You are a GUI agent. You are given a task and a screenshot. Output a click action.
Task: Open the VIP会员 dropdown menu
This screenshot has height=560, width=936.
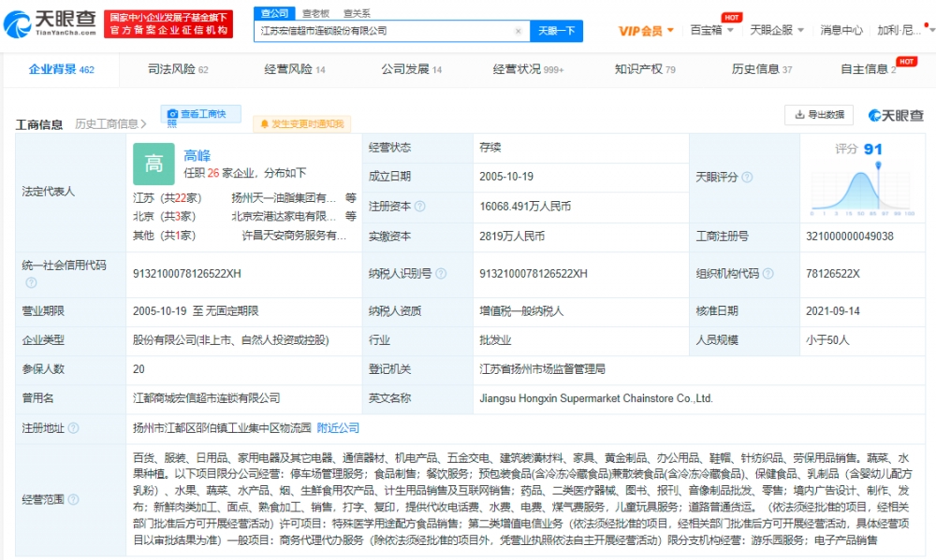[x=646, y=31]
